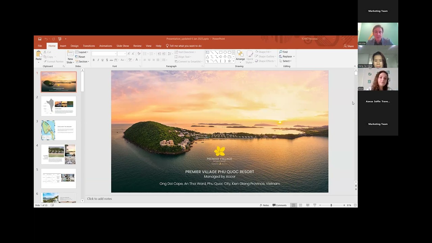Switch to the View tab
The image size is (432, 243).
(148, 46)
